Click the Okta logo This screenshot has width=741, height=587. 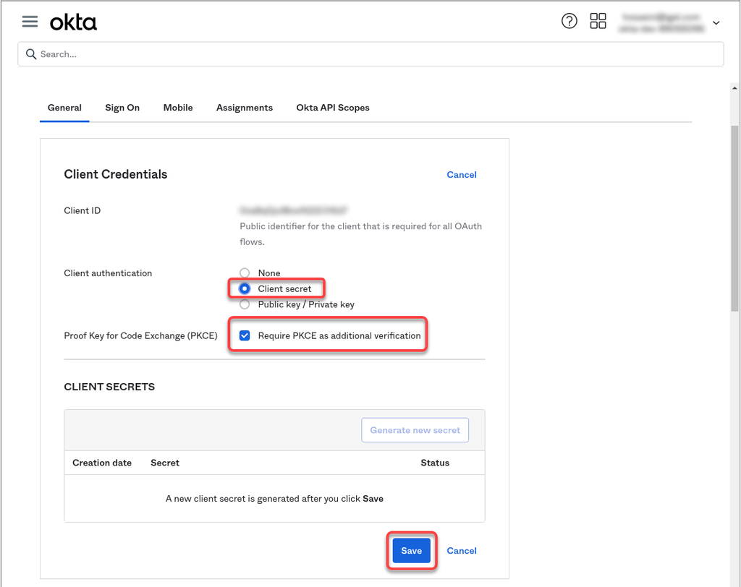tap(73, 22)
